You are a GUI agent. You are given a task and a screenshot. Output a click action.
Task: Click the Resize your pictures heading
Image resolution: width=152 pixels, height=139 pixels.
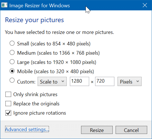click(34, 20)
